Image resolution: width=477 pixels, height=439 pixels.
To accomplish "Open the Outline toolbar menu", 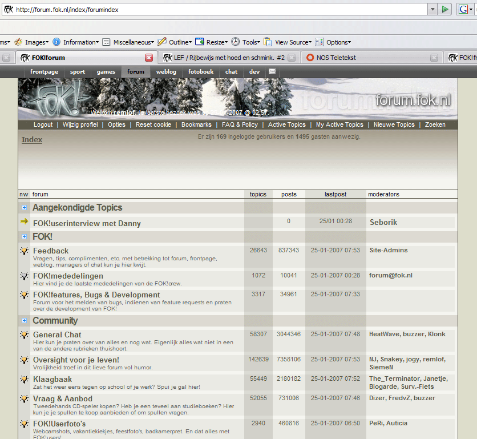I will [175, 42].
